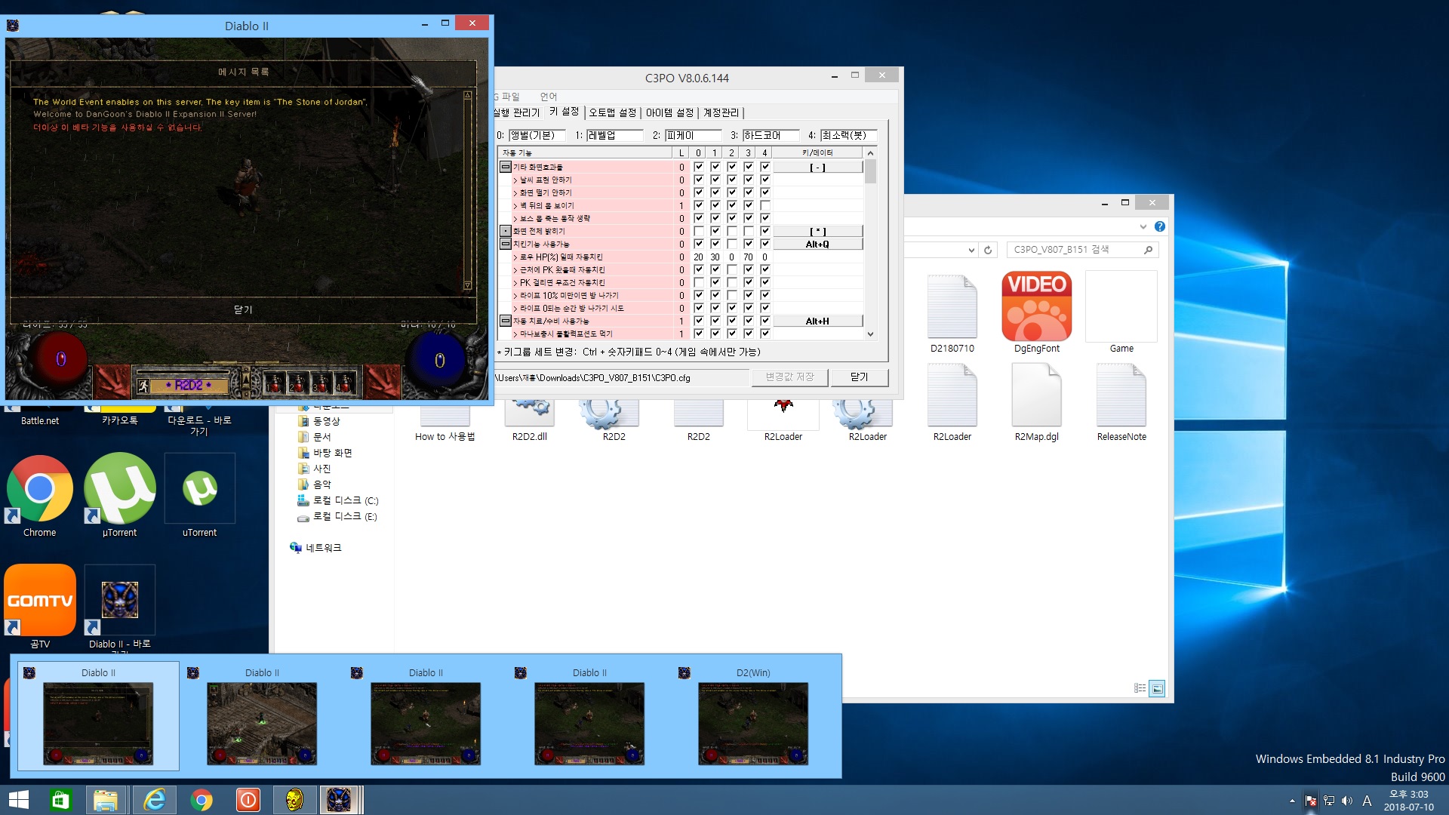Use belt potion slot 3 in Diablo II

[x=321, y=383]
